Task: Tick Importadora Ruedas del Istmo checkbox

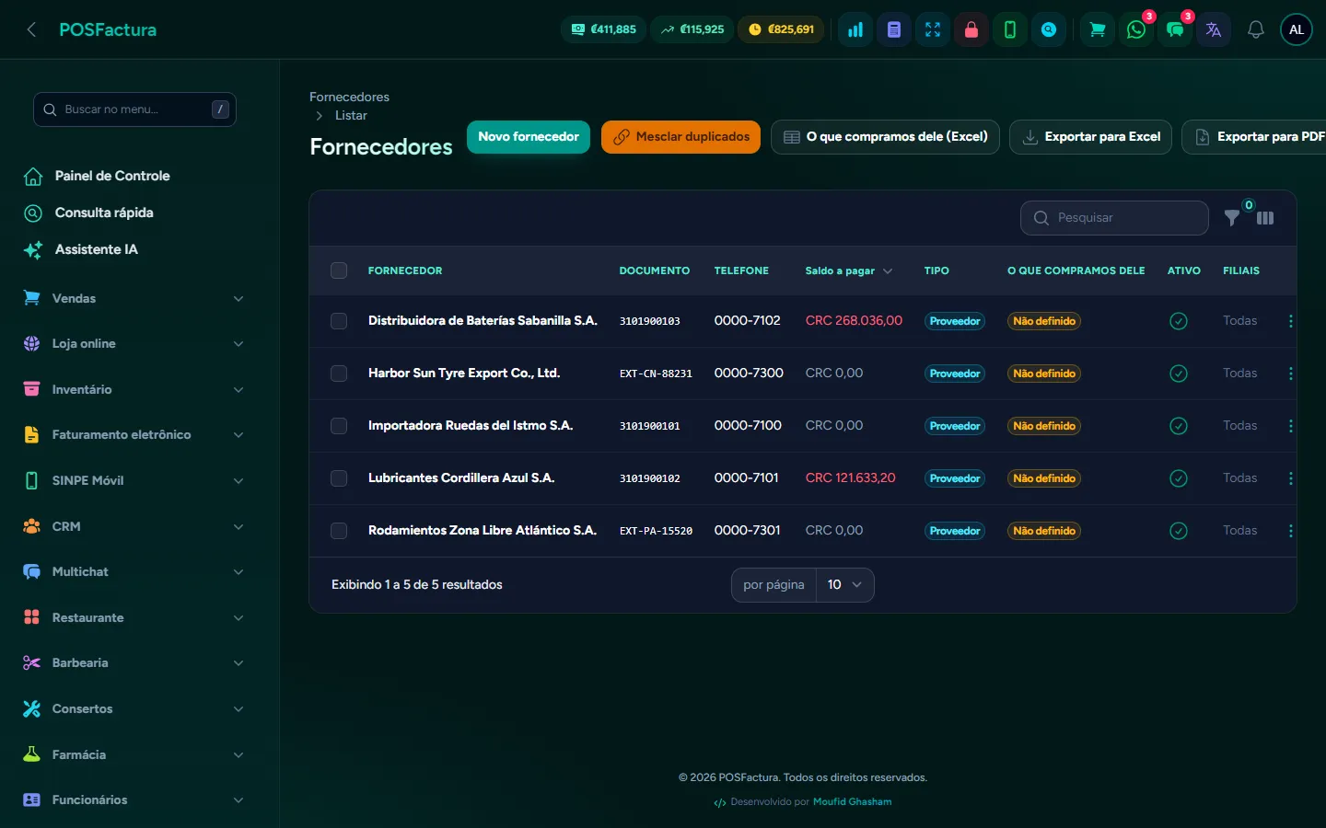Action: point(339,426)
